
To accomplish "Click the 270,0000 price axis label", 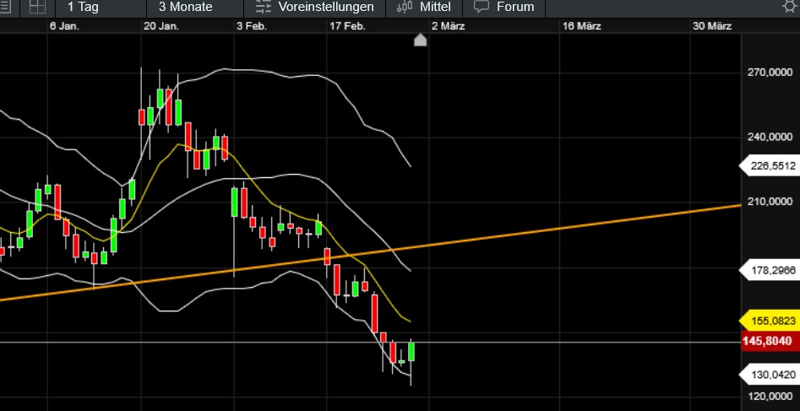I will pyautogui.click(x=770, y=73).
